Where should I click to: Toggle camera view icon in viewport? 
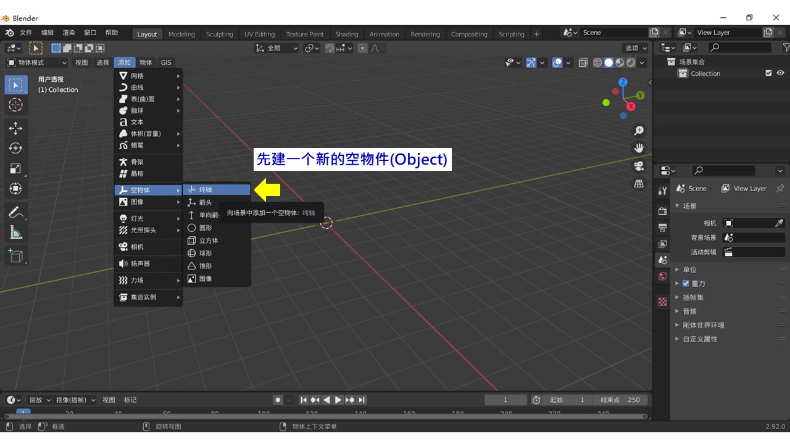pyautogui.click(x=639, y=166)
